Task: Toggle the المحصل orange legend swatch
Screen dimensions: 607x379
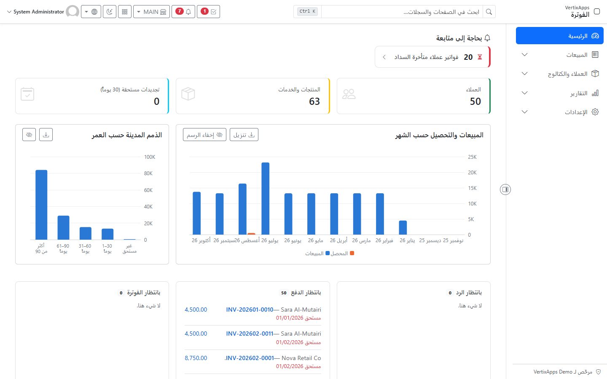Action: (x=352, y=253)
